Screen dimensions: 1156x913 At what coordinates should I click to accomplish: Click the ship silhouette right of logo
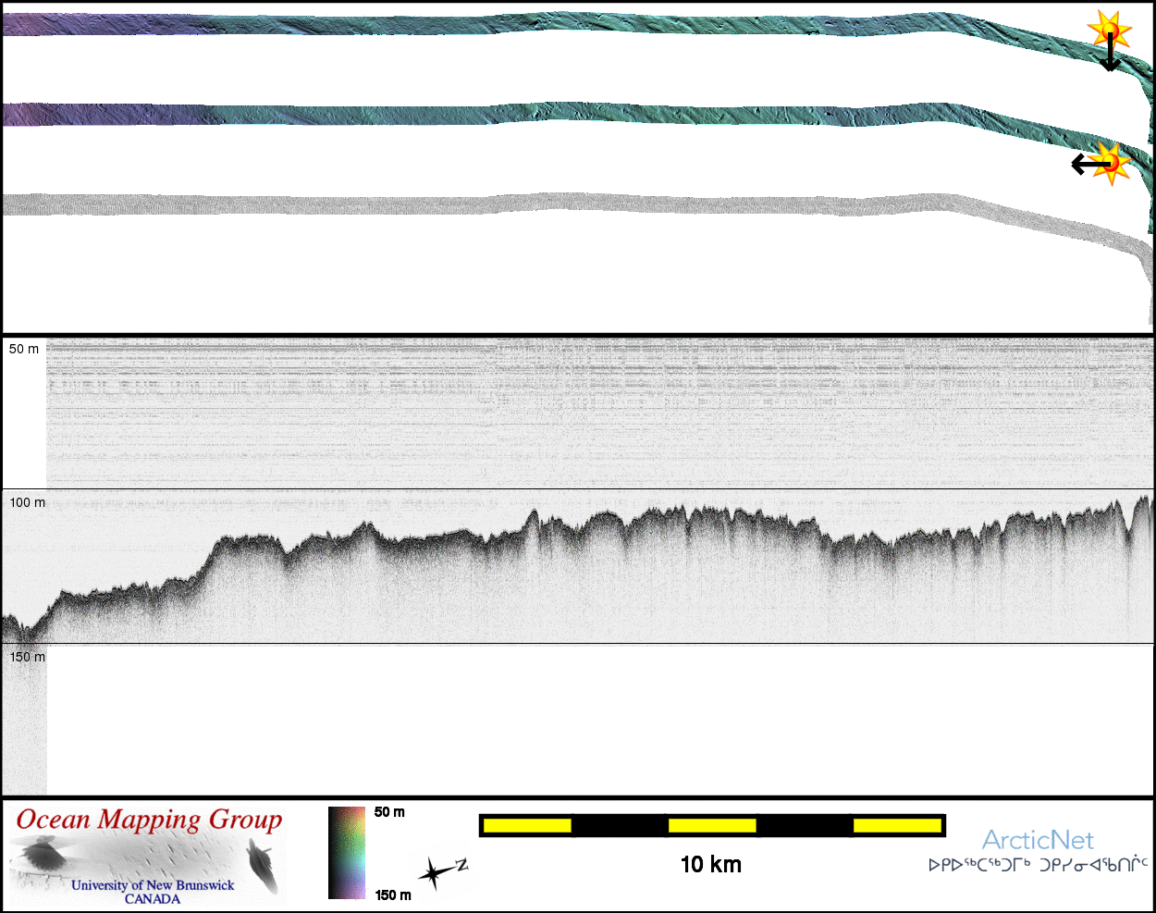[x=263, y=864]
